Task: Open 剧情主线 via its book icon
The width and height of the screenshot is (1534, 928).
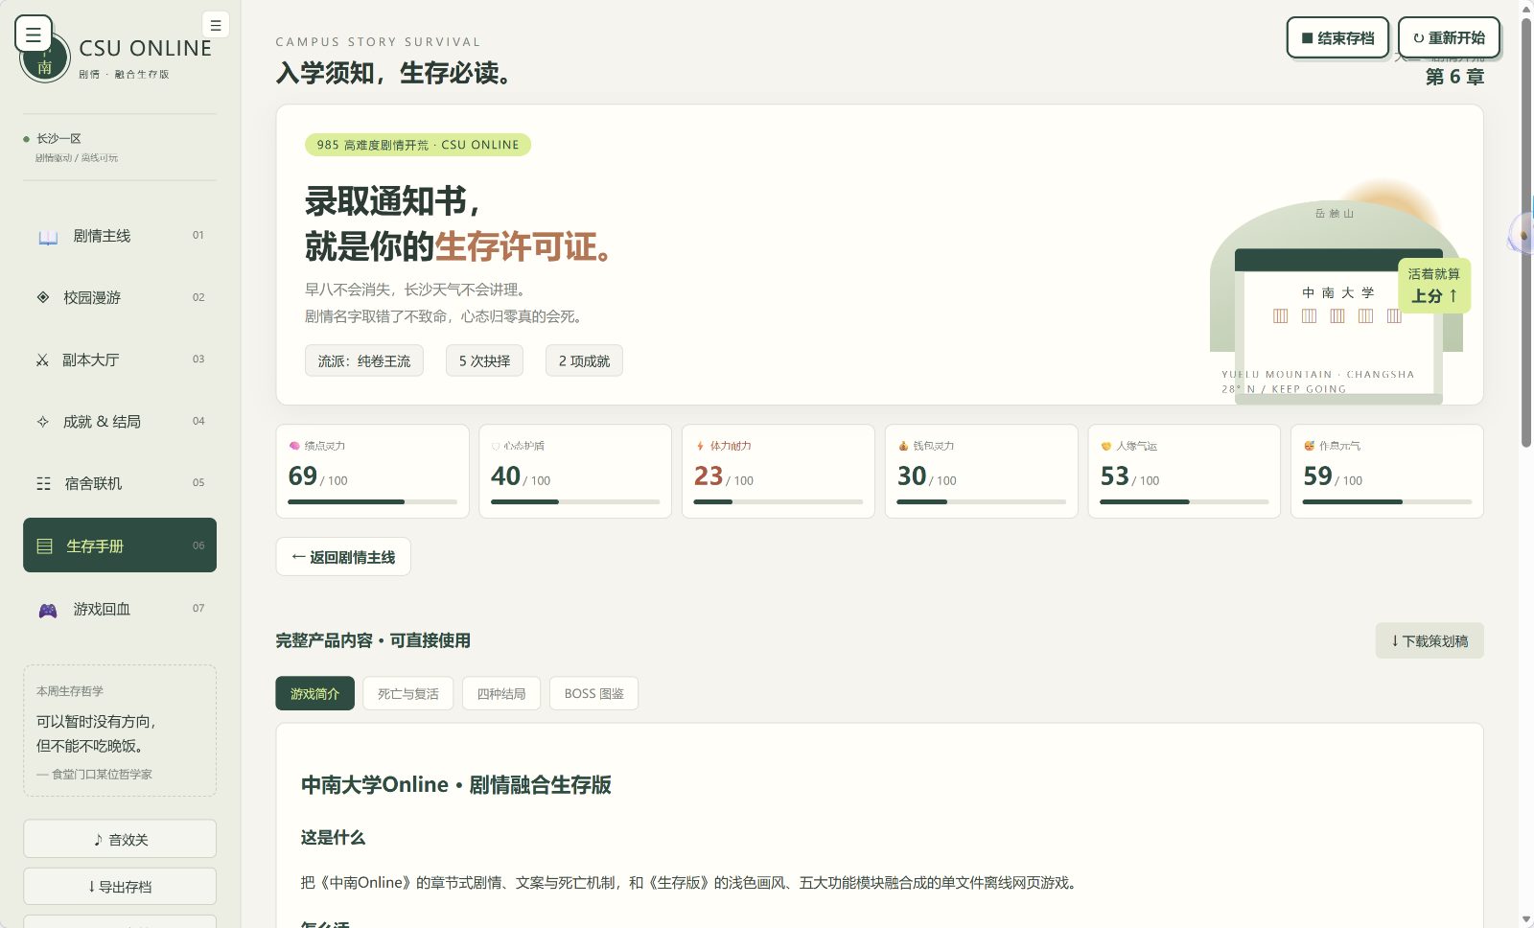Action: click(48, 237)
